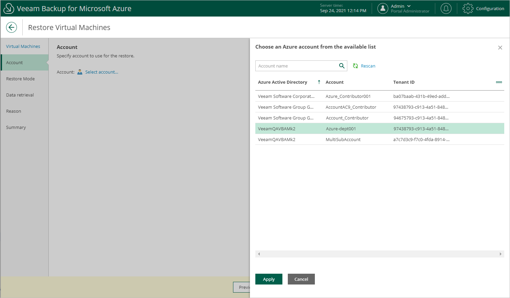Click Veeam Software Corporat... directory cell
510x298 pixels.
[286, 96]
